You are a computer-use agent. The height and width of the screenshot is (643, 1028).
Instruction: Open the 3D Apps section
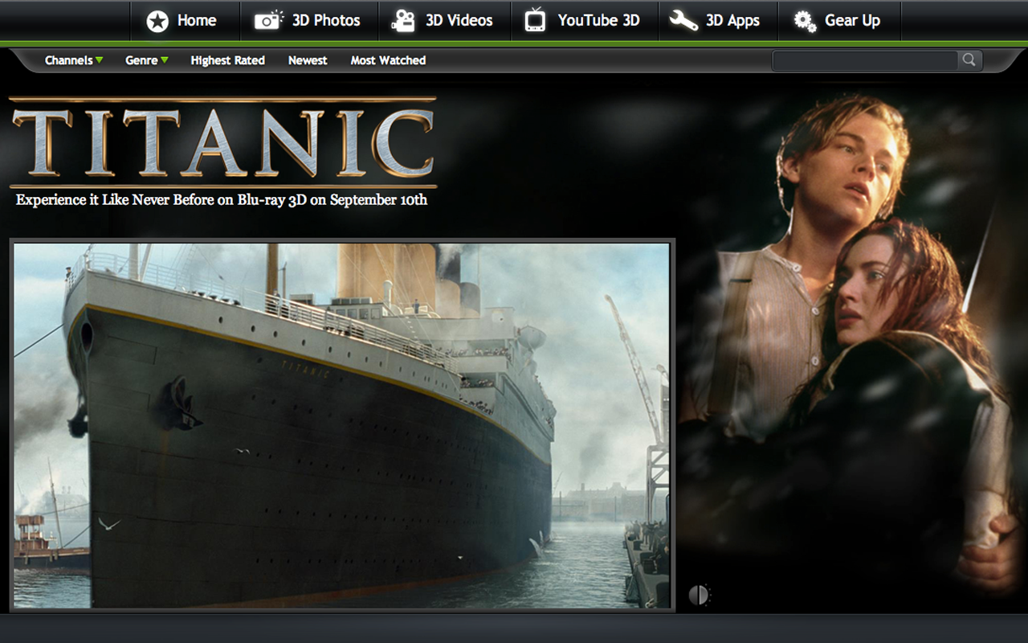(732, 21)
